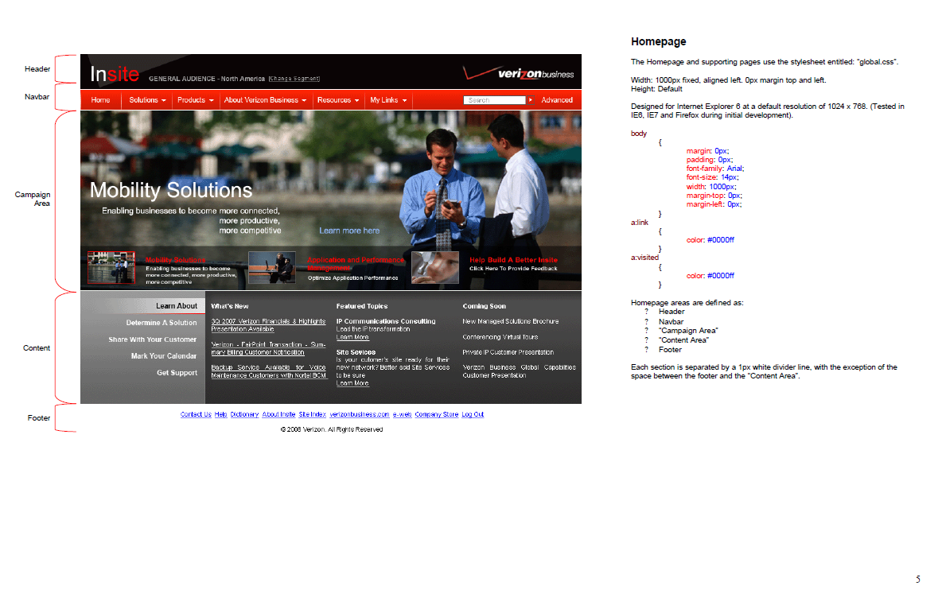Expand the Solutions dropdown menu

147,100
